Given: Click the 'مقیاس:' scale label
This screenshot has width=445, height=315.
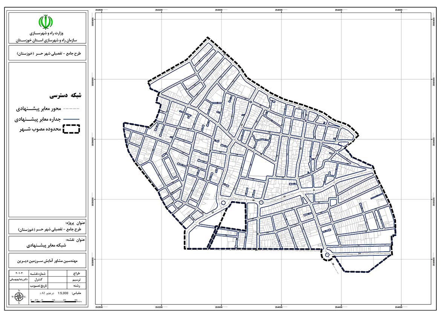Looking at the screenshot, I should click(x=76, y=293).
